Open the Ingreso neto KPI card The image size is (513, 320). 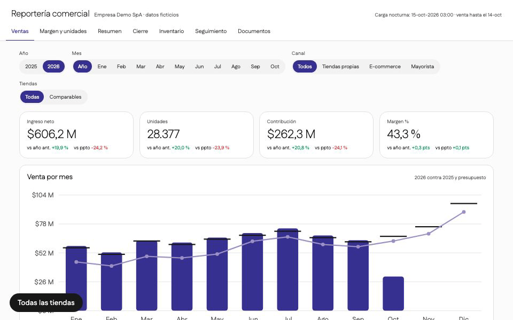[76, 135]
